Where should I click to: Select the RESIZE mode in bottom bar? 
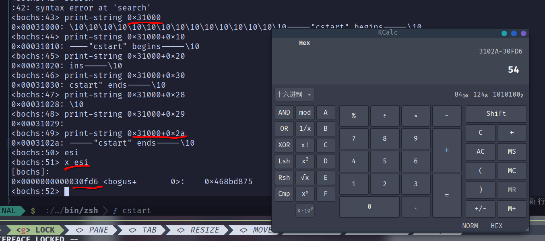coord(199,230)
